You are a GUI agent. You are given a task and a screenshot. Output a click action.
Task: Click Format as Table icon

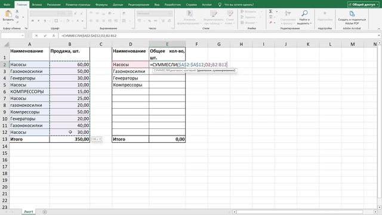[x=214, y=14]
